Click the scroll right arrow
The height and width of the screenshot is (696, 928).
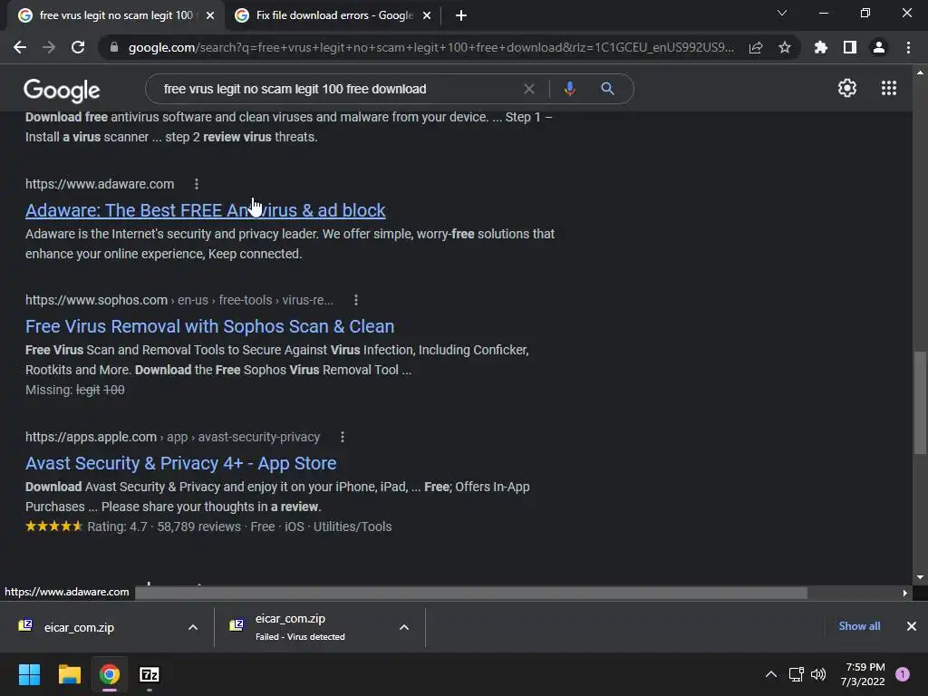click(x=905, y=593)
